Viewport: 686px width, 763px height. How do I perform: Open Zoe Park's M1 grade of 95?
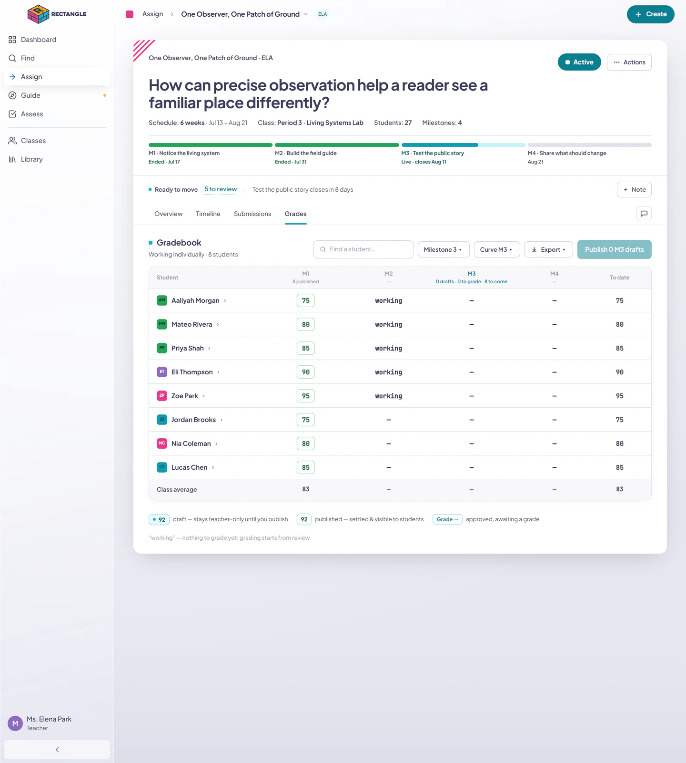pos(306,396)
